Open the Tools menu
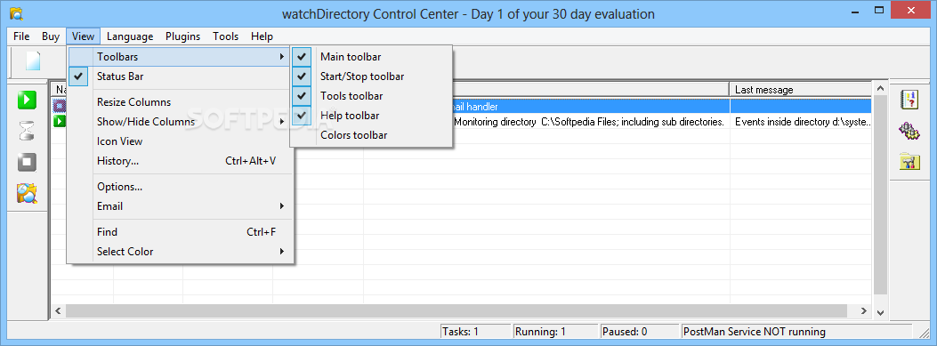The width and height of the screenshot is (937, 346). (x=226, y=36)
